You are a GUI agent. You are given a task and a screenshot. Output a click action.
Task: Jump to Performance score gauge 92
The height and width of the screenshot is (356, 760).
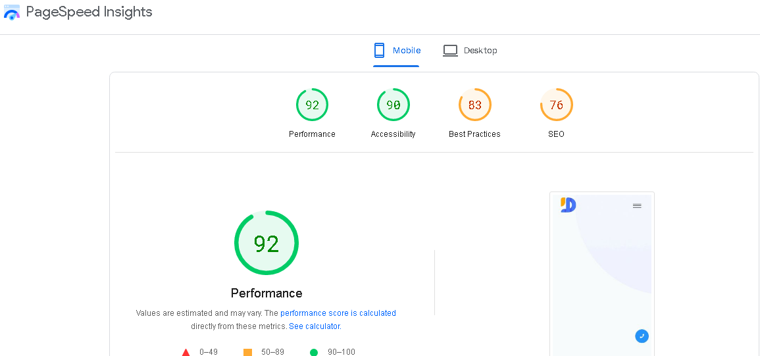click(312, 105)
